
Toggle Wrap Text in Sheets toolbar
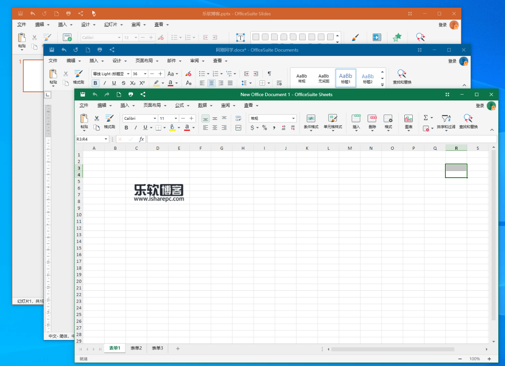[x=238, y=118]
